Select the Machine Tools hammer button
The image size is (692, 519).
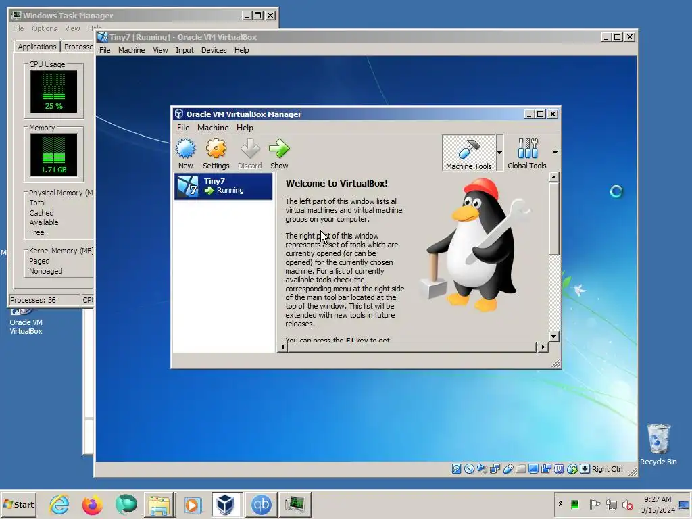pyautogui.click(x=469, y=153)
